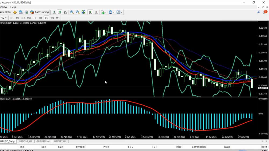
Task: Toggle the AutoTrading button
Action: pyautogui.click(x=40, y=12)
